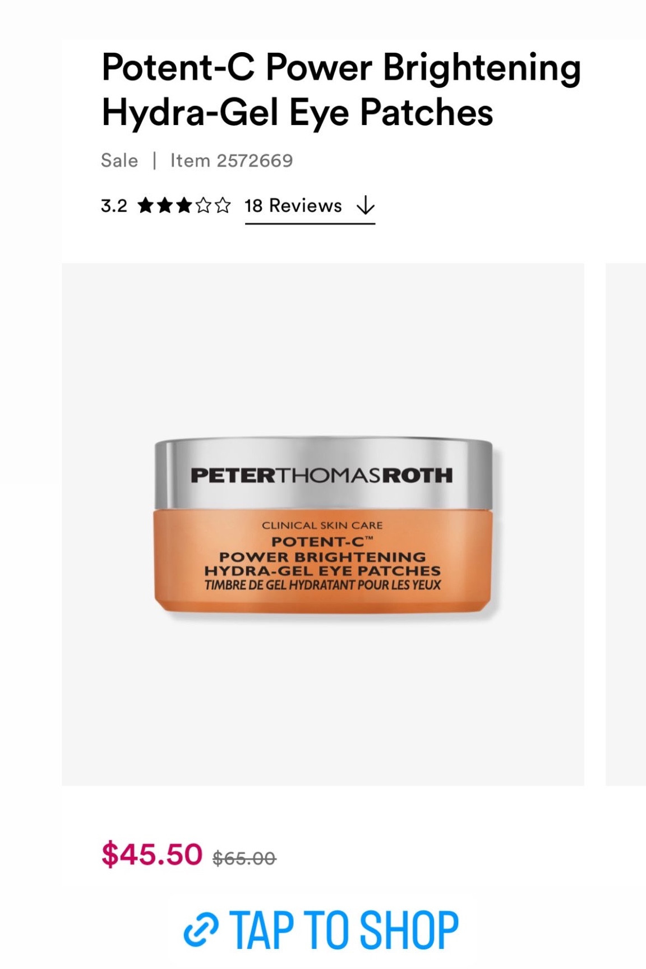This screenshot has height=969, width=646.
Task: Select the Item 2572669 number
Action: coord(232,160)
